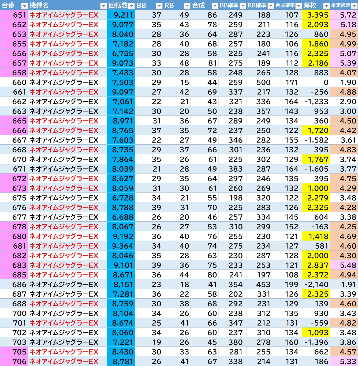Click the 差枚 cell showing -559

pyautogui.click(x=316, y=323)
